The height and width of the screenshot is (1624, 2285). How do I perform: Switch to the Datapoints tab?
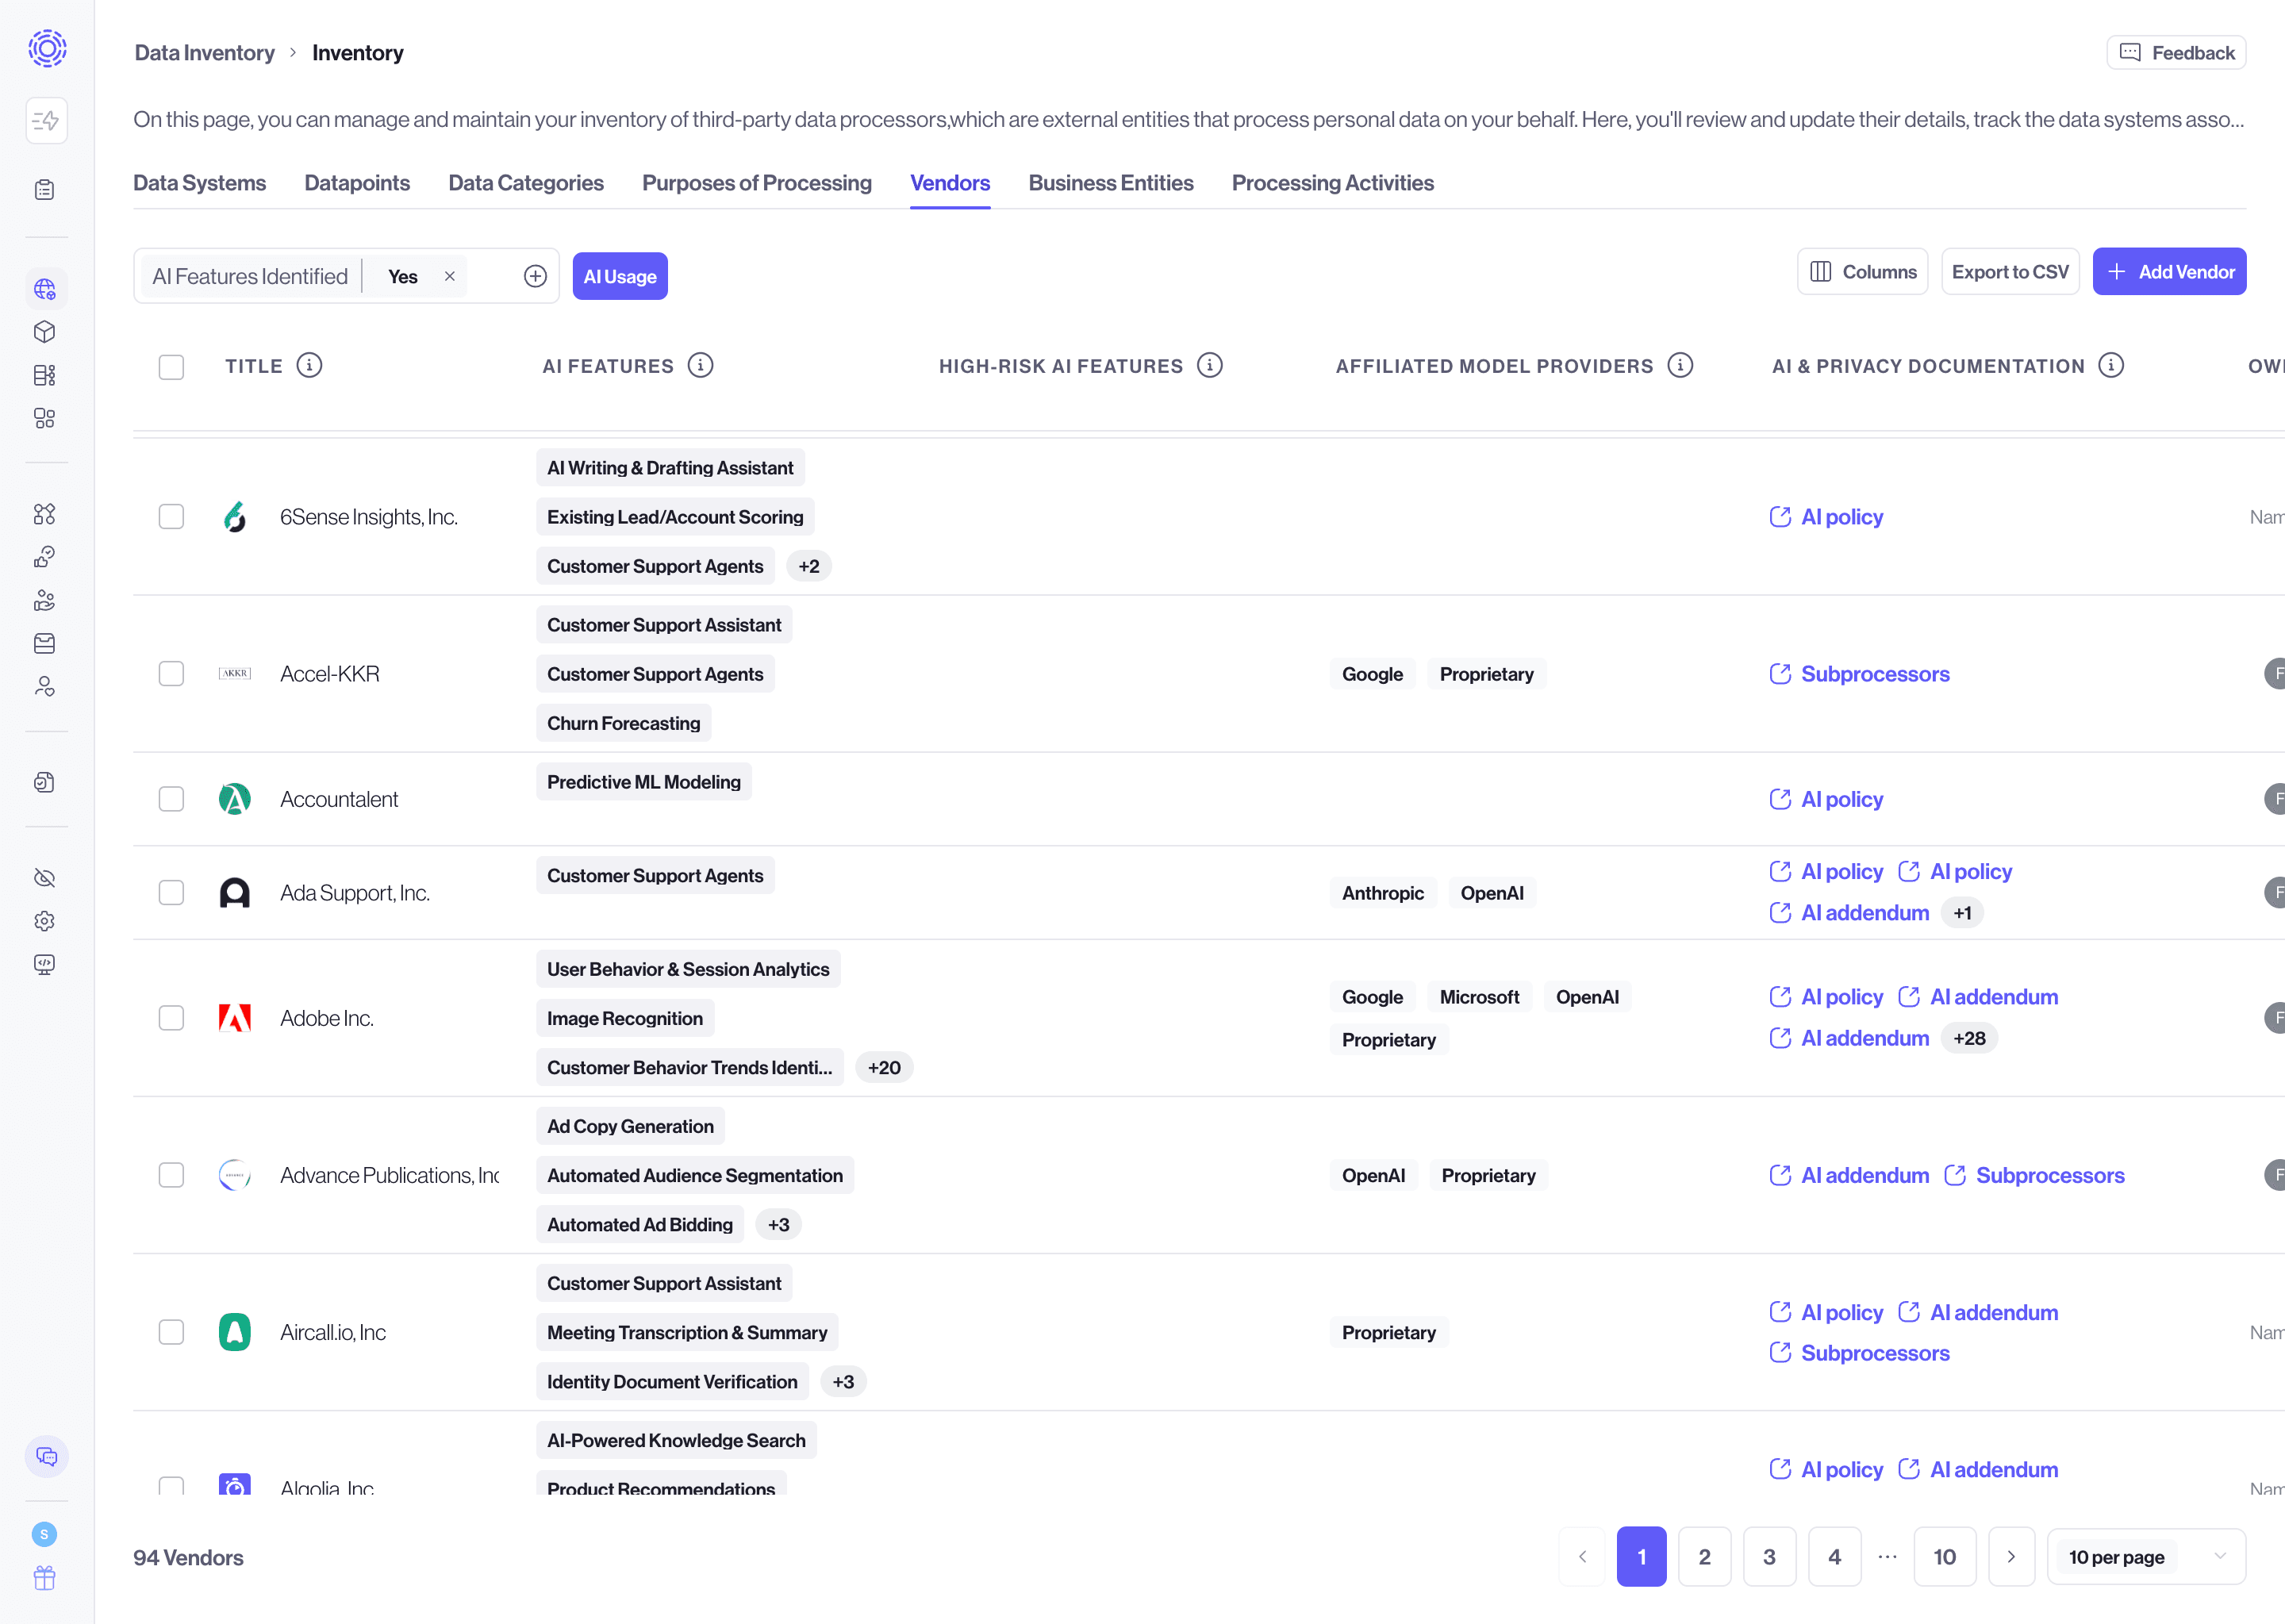pos(357,183)
